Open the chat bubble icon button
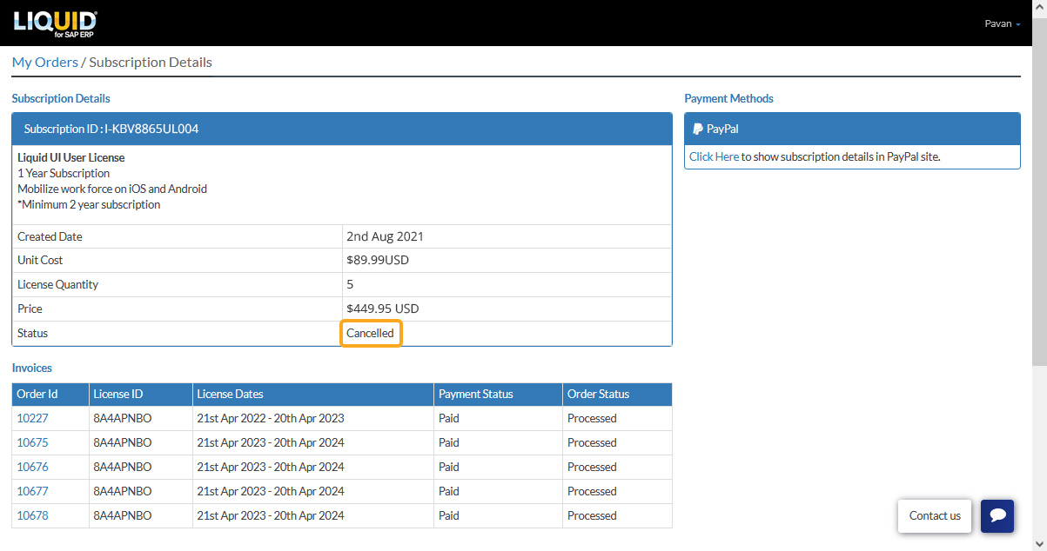Image resolution: width=1047 pixels, height=551 pixels. click(x=997, y=515)
